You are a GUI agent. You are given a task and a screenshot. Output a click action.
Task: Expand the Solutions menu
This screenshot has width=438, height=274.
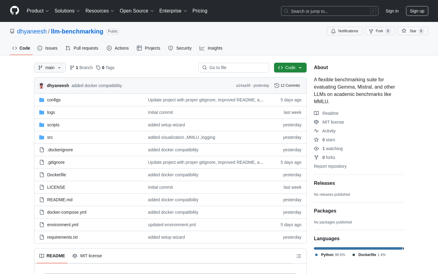tap(67, 11)
